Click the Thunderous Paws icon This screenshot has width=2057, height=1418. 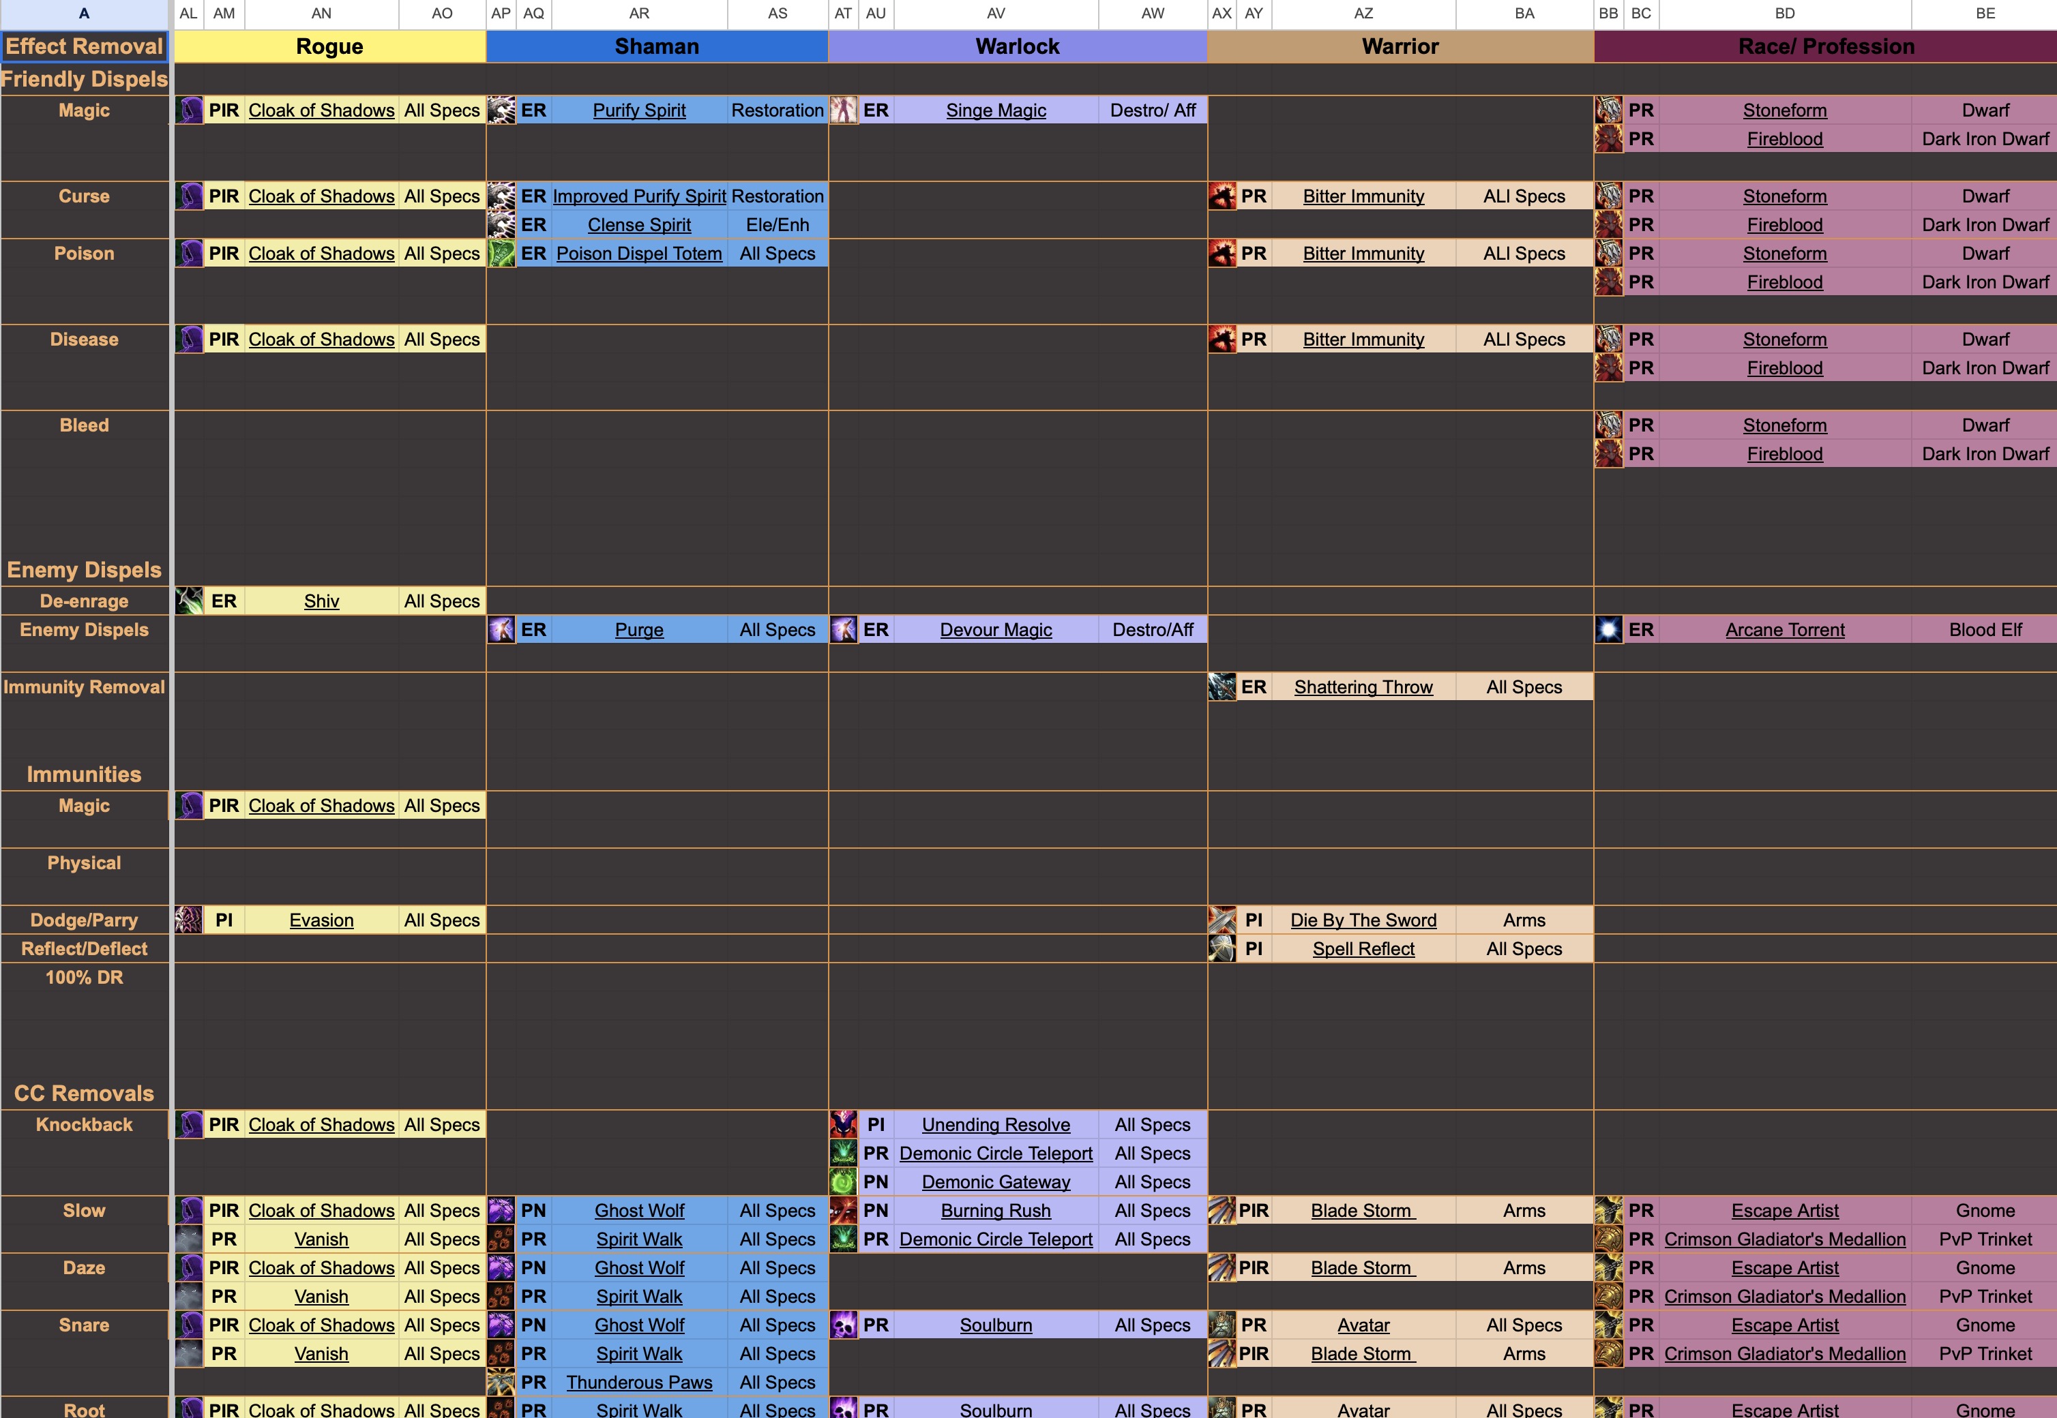pos(501,1383)
